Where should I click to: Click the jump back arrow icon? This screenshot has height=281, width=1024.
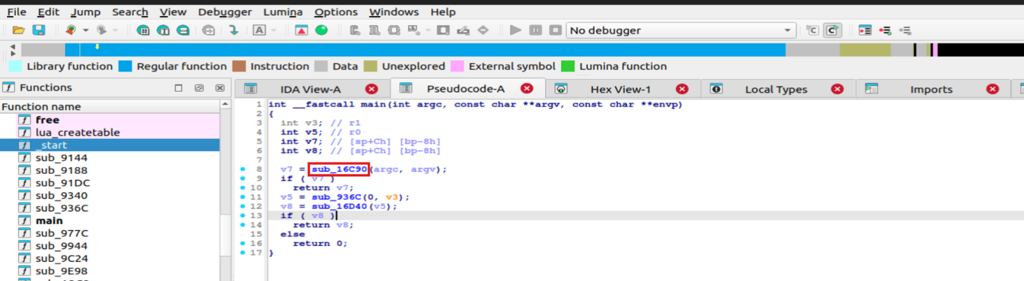(70, 30)
